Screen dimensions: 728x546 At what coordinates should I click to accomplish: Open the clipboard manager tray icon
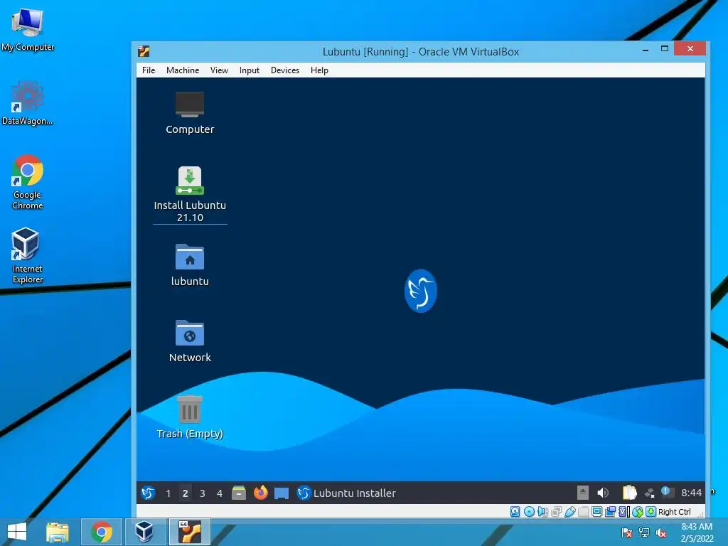point(629,493)
